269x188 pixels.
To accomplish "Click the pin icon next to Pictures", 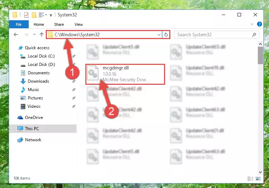I will coord(74,98).
